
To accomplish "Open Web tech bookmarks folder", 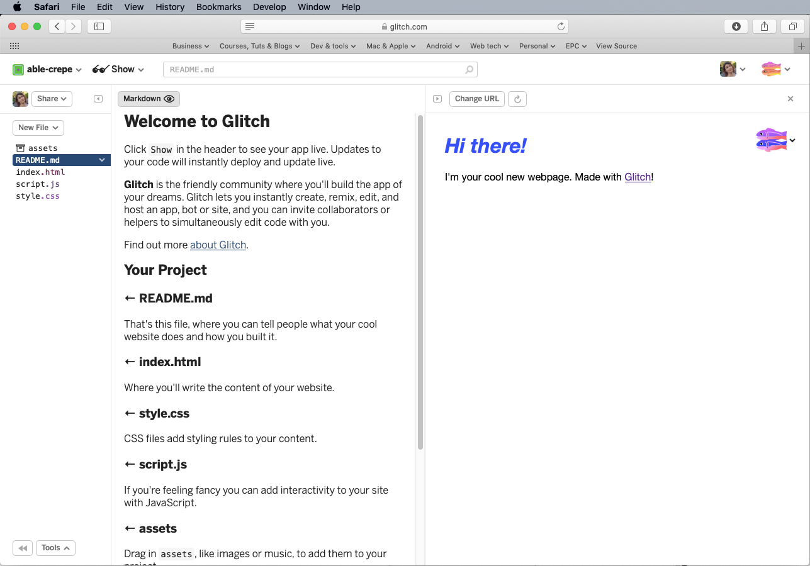I will [489, 46].
